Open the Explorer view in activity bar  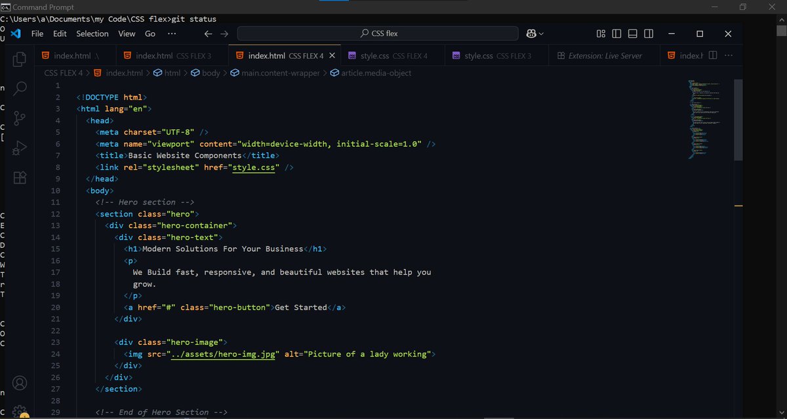20,58
